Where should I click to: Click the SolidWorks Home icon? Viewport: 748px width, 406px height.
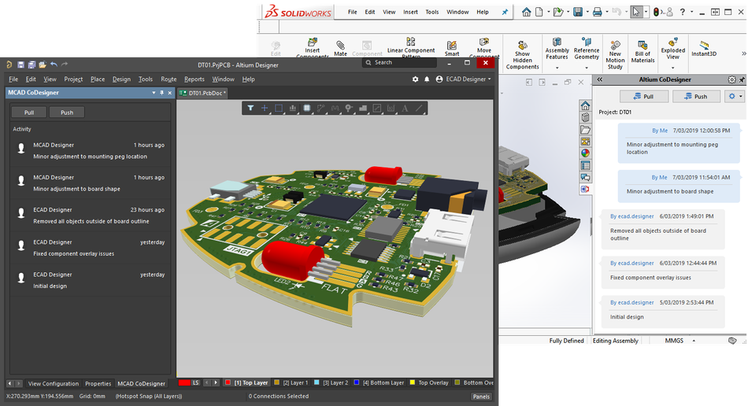[x=526, y=12]
